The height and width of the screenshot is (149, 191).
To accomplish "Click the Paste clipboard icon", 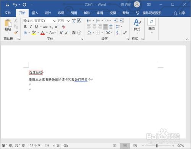I will pos(8,23).
